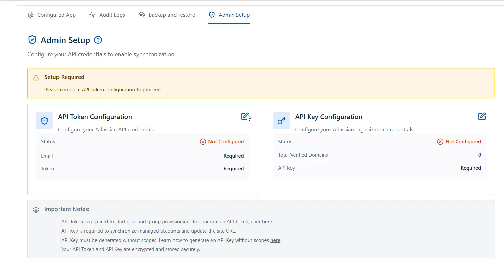
Task: Click the 'Setup Required' banner title
Action: coord(64,77)
